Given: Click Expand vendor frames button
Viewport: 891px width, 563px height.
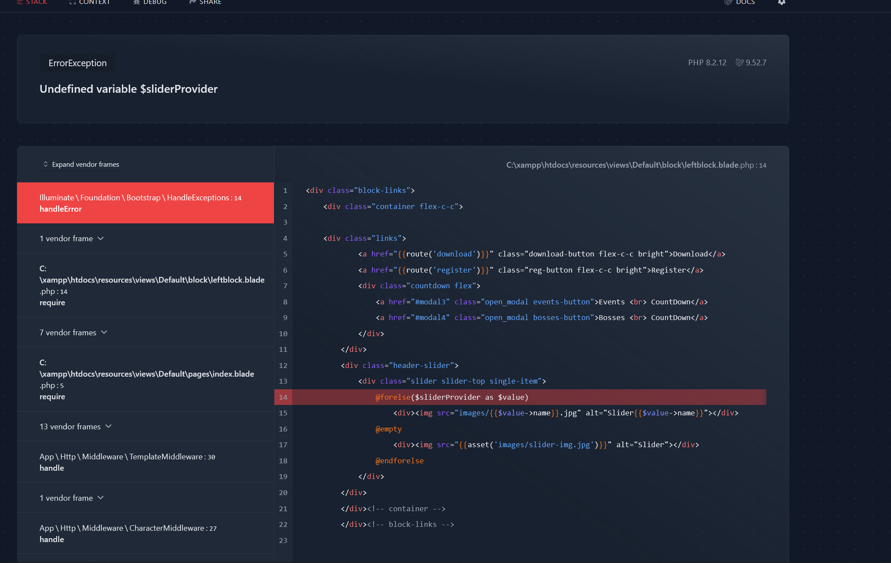Looking at the screenshot, I should tap(81, 164).
